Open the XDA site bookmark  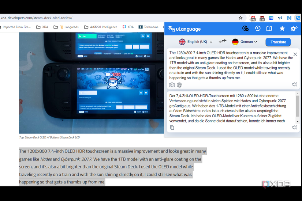128,27
